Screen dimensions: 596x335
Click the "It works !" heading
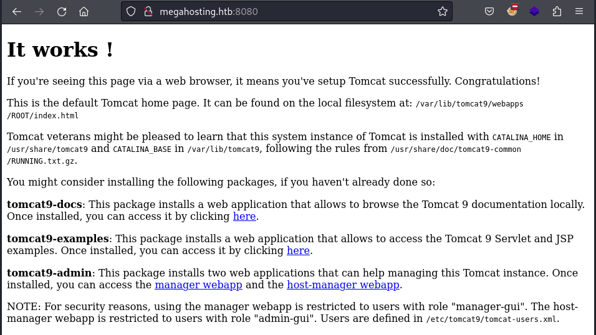(60, 50)
